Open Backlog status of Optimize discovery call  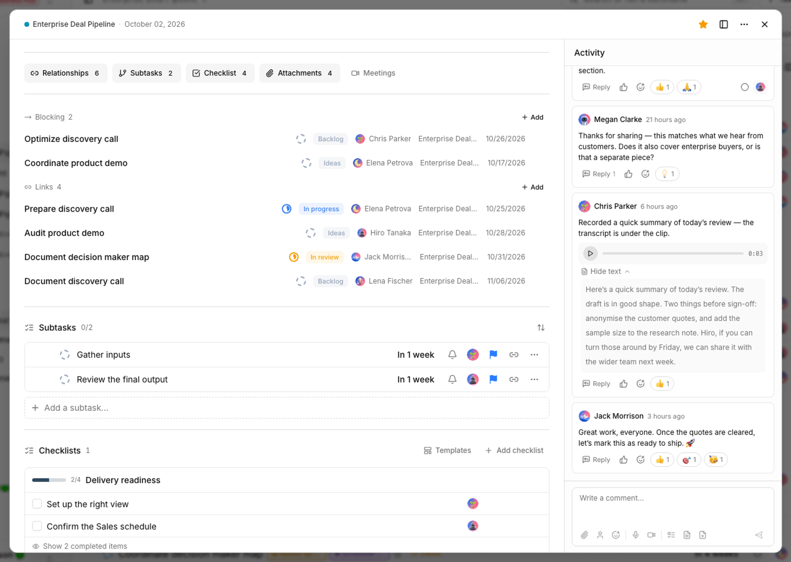331,139
